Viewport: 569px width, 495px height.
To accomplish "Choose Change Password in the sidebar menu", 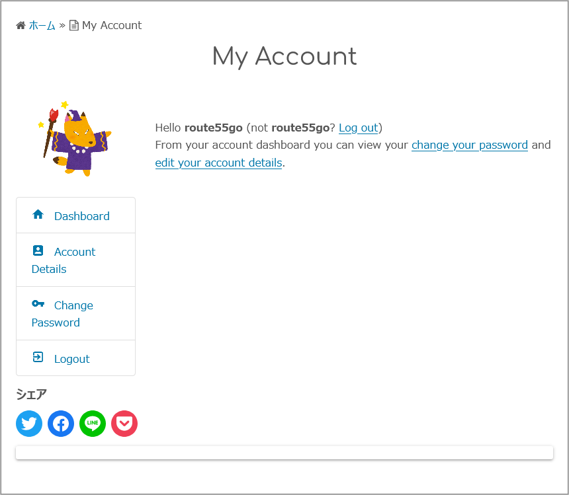I will 73,305.
